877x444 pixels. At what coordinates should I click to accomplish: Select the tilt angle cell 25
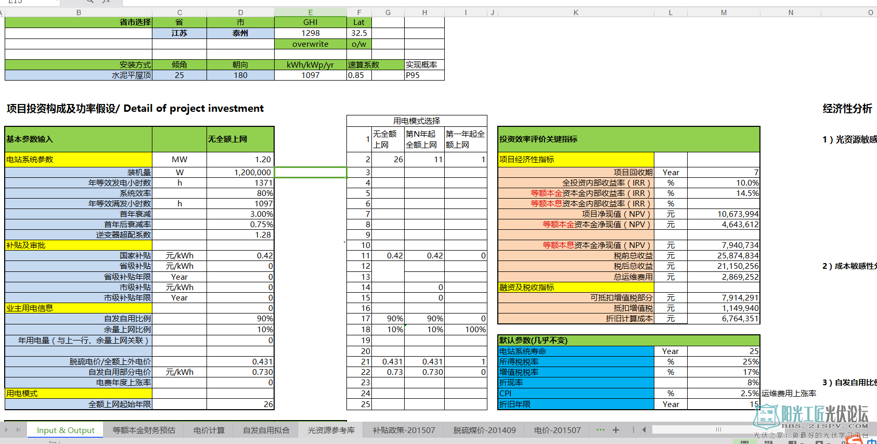tap(179, 75)
